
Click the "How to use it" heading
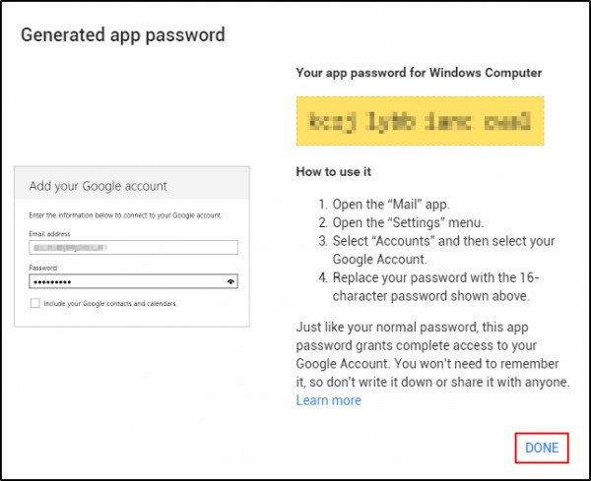point(333,171)
